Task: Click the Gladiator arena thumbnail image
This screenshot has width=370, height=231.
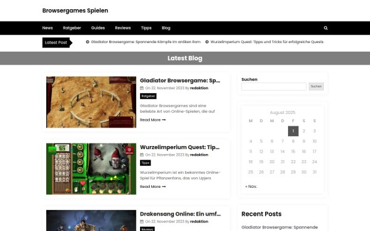Action: (91, 102)
